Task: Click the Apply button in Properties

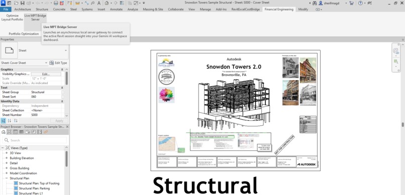Action: [59, 120]
